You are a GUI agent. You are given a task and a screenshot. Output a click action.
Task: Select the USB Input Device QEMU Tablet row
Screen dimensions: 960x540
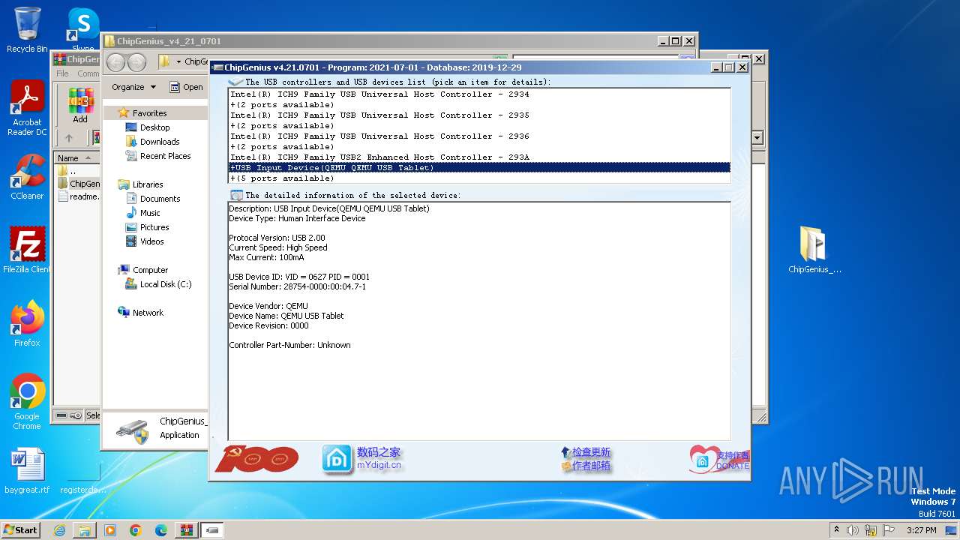[479, 168]
